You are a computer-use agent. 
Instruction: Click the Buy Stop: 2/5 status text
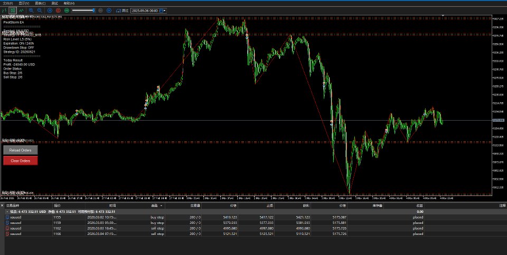(x=13, y=73)
